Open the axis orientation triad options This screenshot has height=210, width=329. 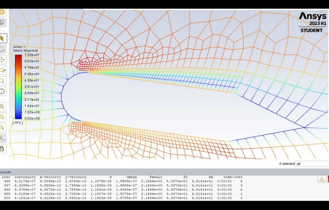2,138
